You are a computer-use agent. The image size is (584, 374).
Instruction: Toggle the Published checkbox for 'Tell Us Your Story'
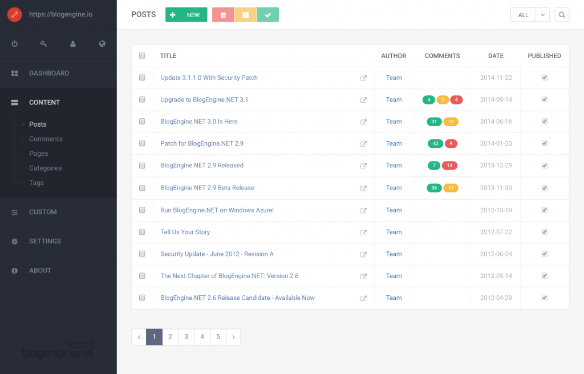544,232
